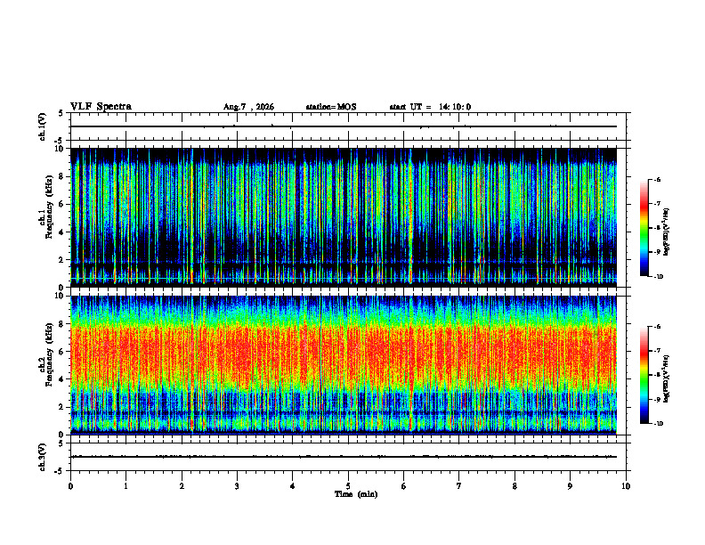This screenshot has width=705, height=545.
Task: Click ch.2 frequency tick label "2"
Action: click(x=63, y=407)
